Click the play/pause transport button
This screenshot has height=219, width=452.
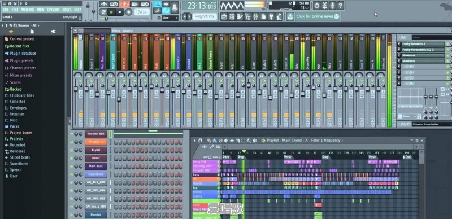pyautogui.click(x=111, y=12)
